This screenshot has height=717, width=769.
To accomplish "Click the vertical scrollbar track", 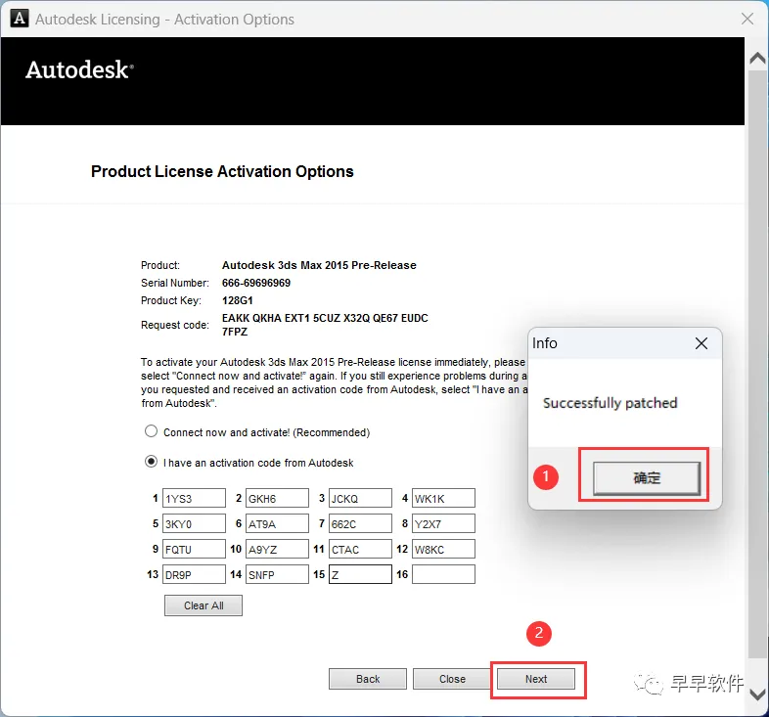I will point(757,363).
